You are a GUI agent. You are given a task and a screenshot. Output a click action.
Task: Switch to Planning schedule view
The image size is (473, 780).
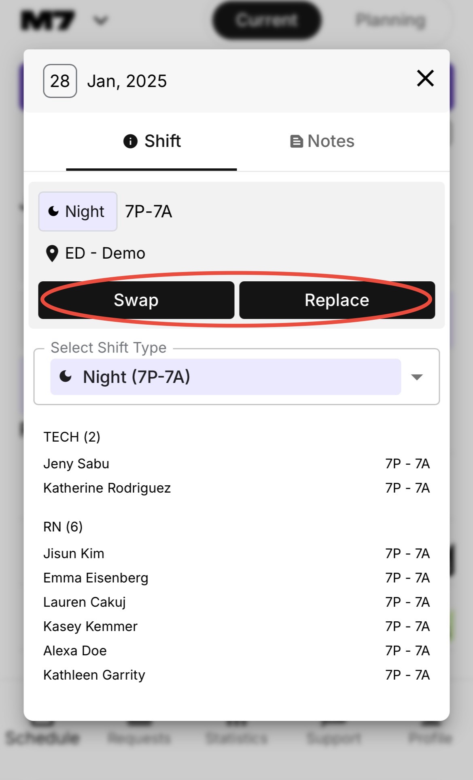tap(390, 20)
